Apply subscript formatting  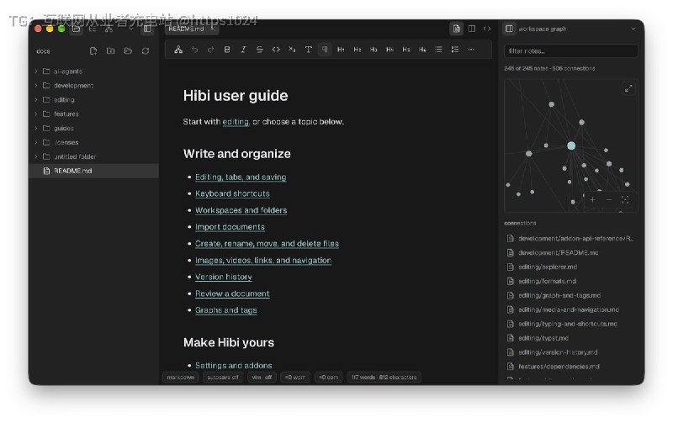pyautogui.click(x=292, y=50)
